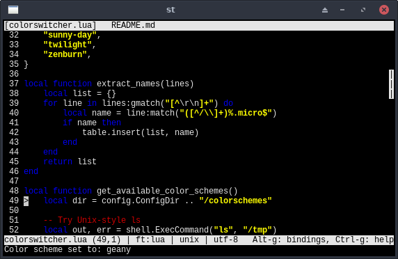Click 'return list' on line 45
Screen dimensions: 398x259
70,162
